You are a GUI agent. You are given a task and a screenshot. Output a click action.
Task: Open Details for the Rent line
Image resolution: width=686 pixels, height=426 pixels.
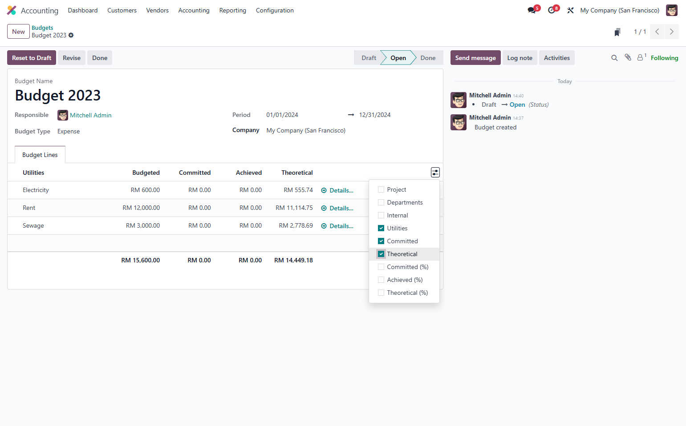(x=337, y=208)
